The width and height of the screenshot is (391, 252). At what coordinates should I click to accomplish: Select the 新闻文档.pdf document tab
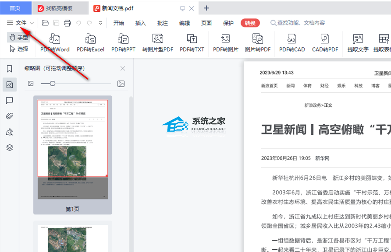pyautogui.click(x=117, y=8)
